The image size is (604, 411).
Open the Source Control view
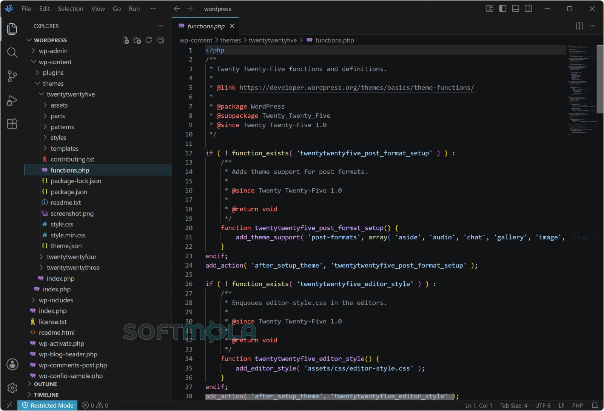tap(12, 76)
